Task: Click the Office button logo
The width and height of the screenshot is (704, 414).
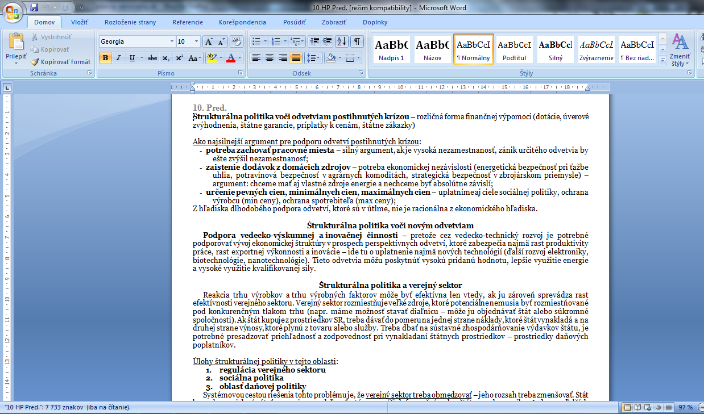Action: [13, 10]
